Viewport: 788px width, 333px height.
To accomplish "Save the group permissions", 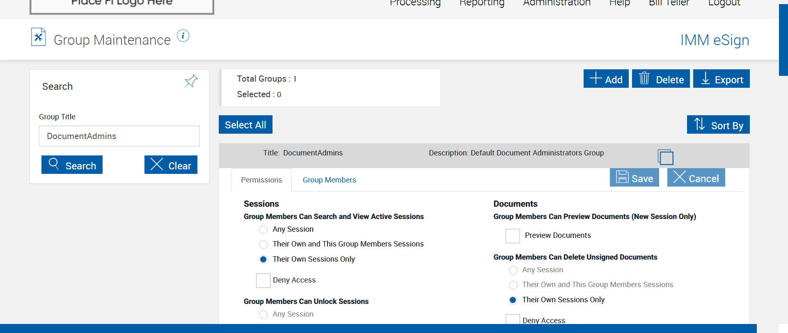I will tap(634, 178).
